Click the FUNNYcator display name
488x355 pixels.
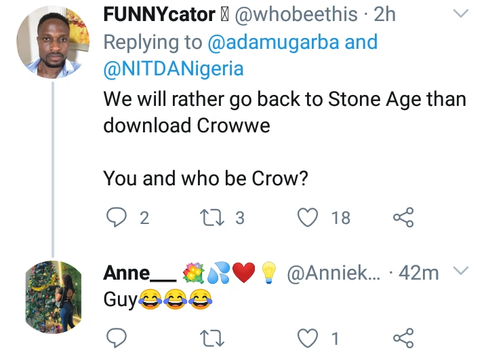[160, 14]
